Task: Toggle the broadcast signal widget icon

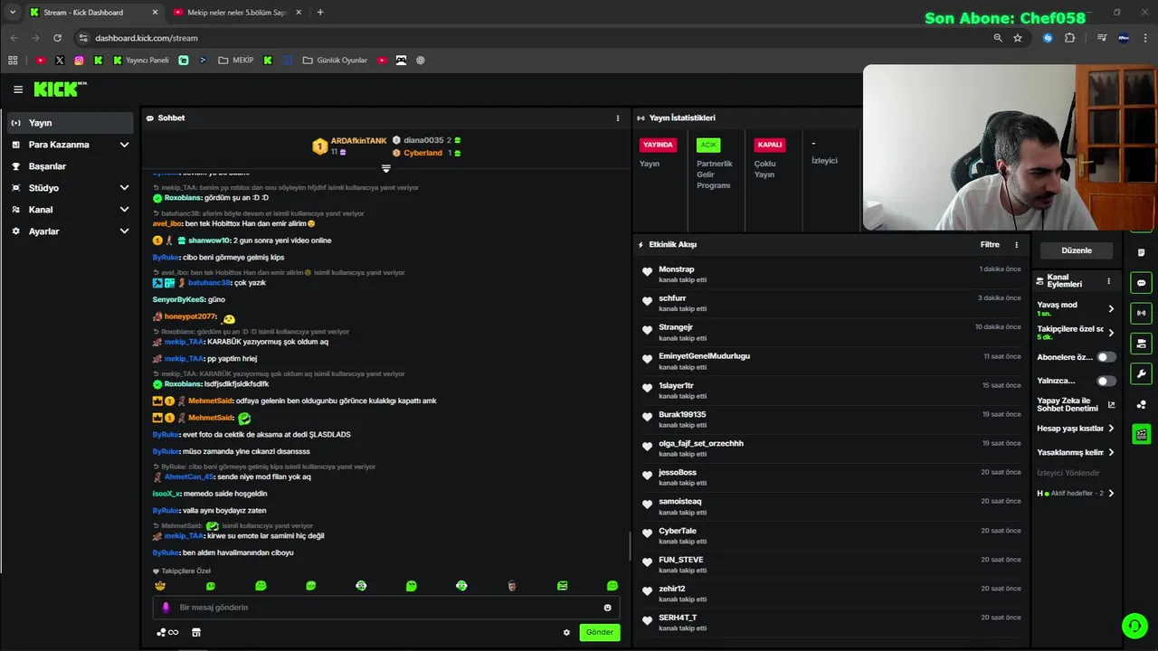Action: (x=1141, y=313)
